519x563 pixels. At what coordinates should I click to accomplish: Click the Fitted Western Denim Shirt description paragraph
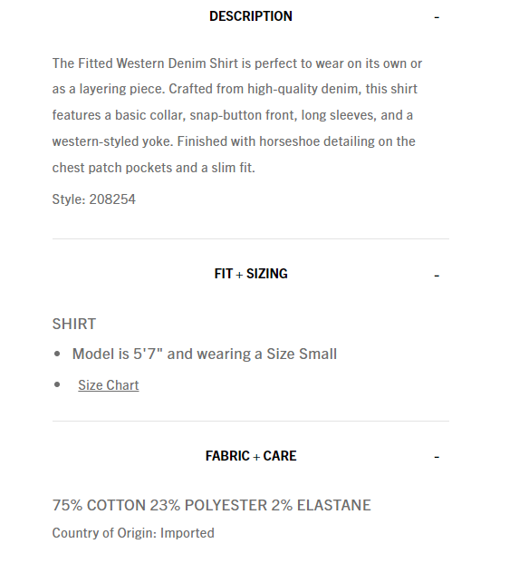click(x=237, y=115)
